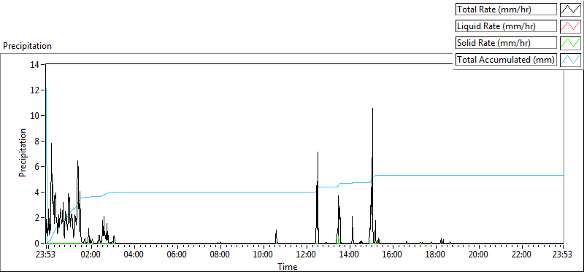Click the small rate peak near 10:30

[x=276, y=237]
